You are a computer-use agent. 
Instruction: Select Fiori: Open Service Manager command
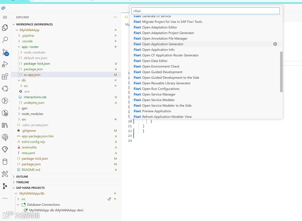pos(206,94)
